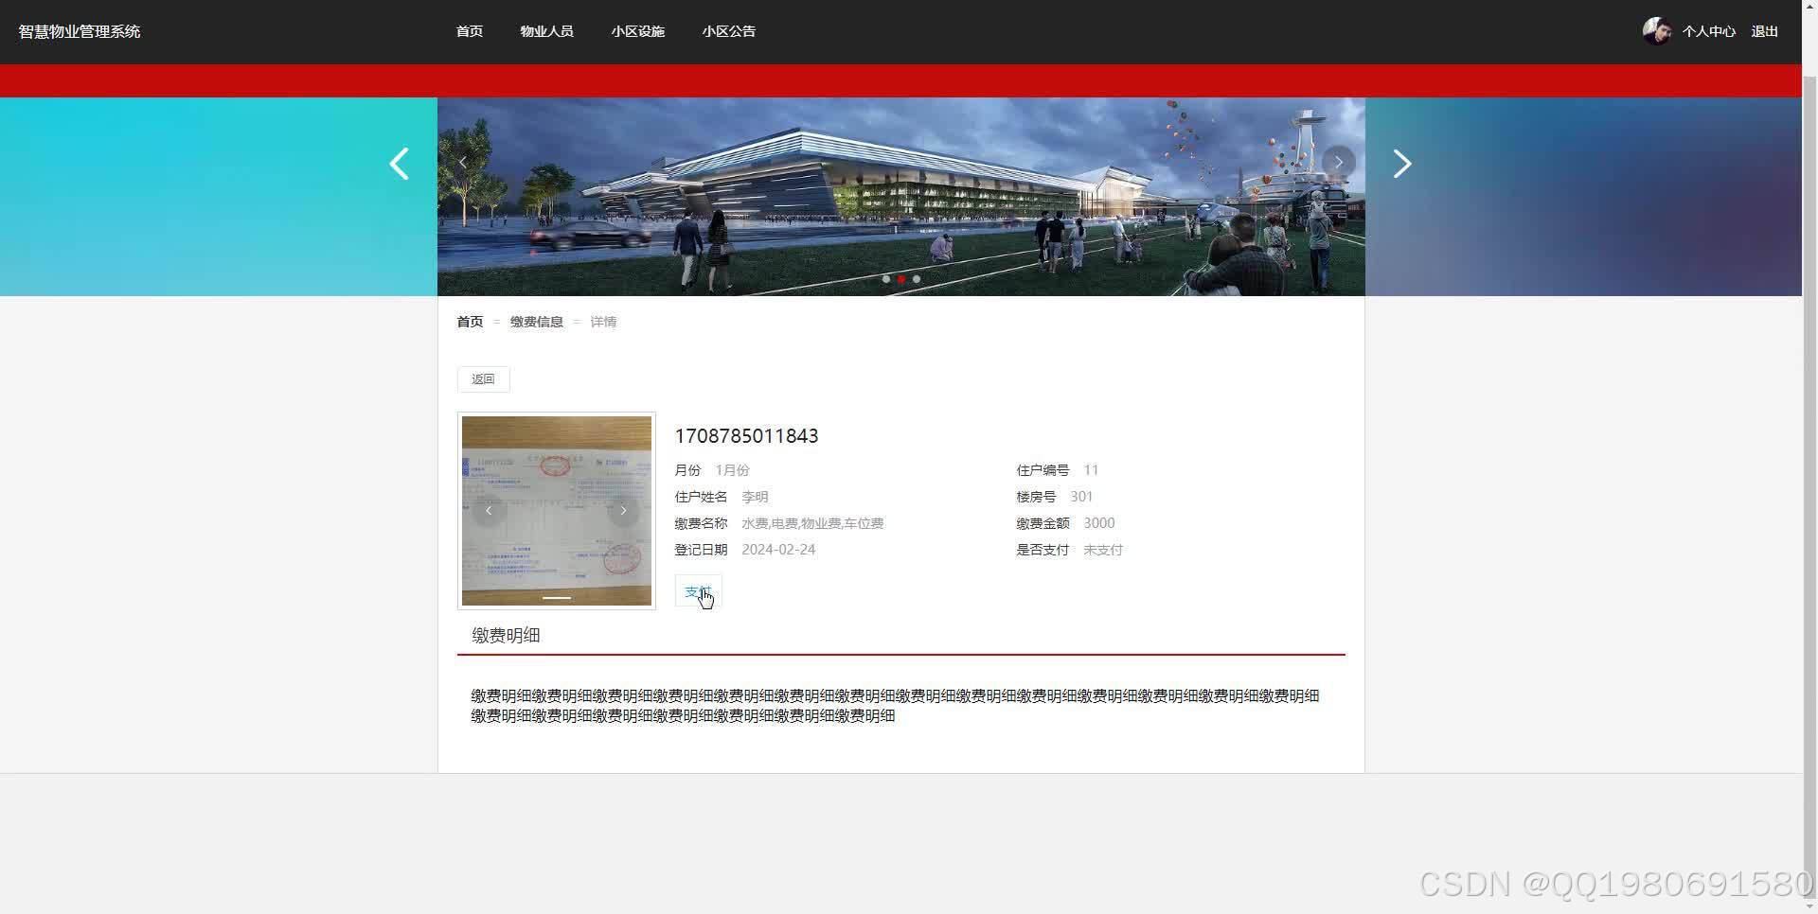Click the inner banner previous arrow
1818x914 pixels.
[463, 162]
